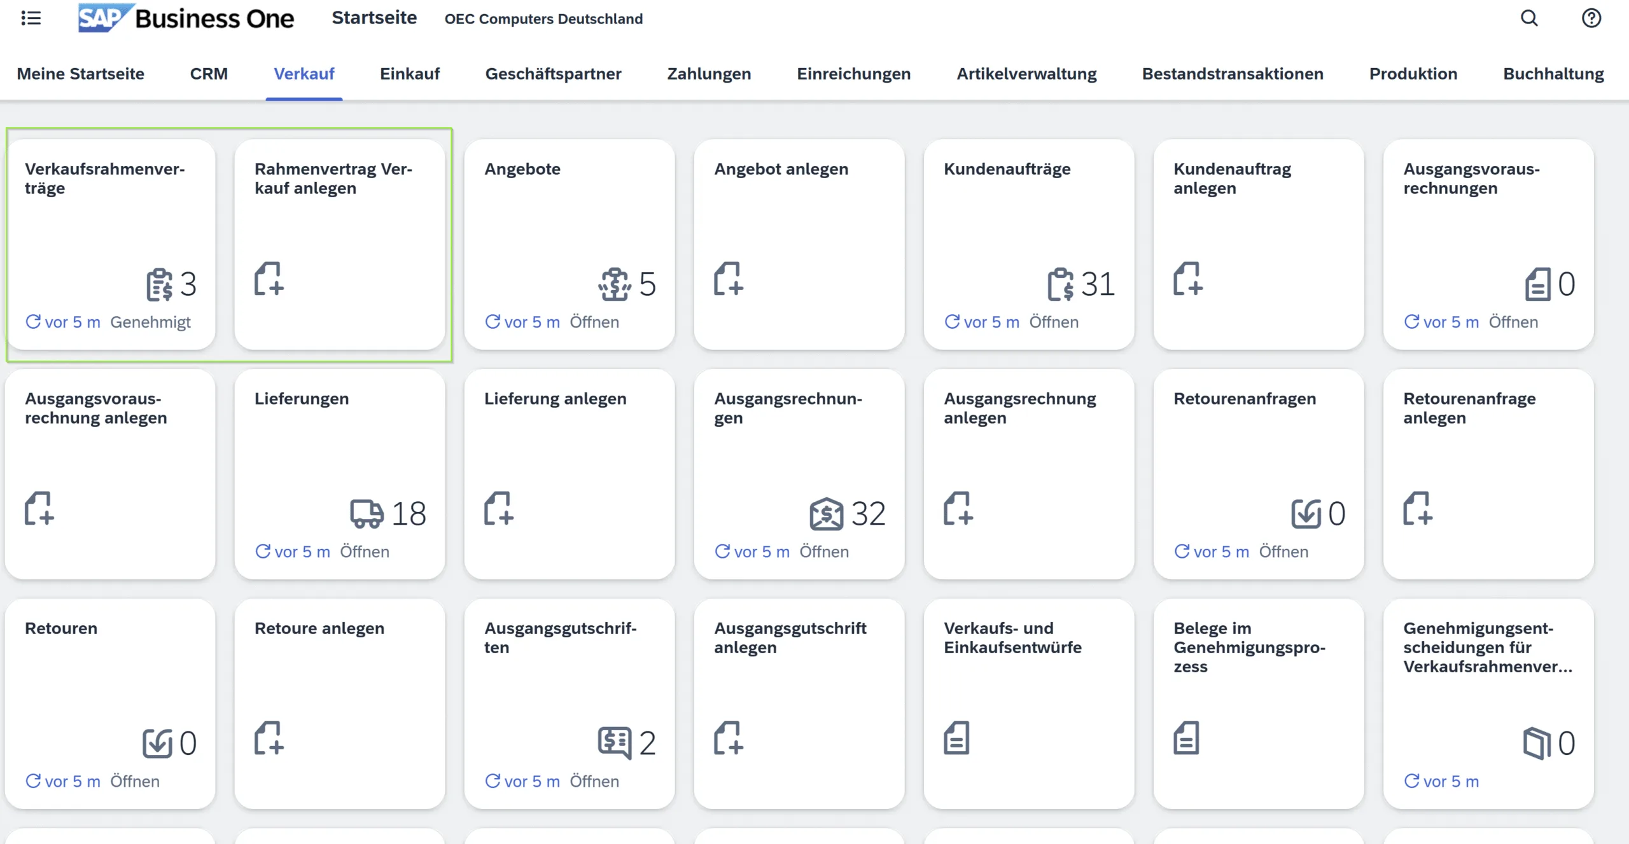Click the SAP Business One logo

click(x=186, y=18)
